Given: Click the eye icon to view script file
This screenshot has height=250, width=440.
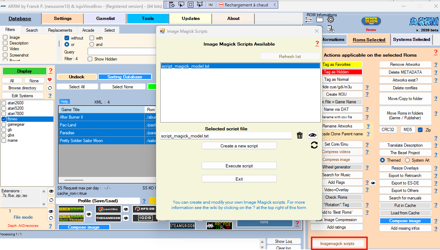Looking at the screenshot, I should tap(312, 135).
